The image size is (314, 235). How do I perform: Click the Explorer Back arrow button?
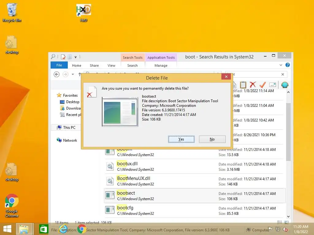tap(57, 74)
